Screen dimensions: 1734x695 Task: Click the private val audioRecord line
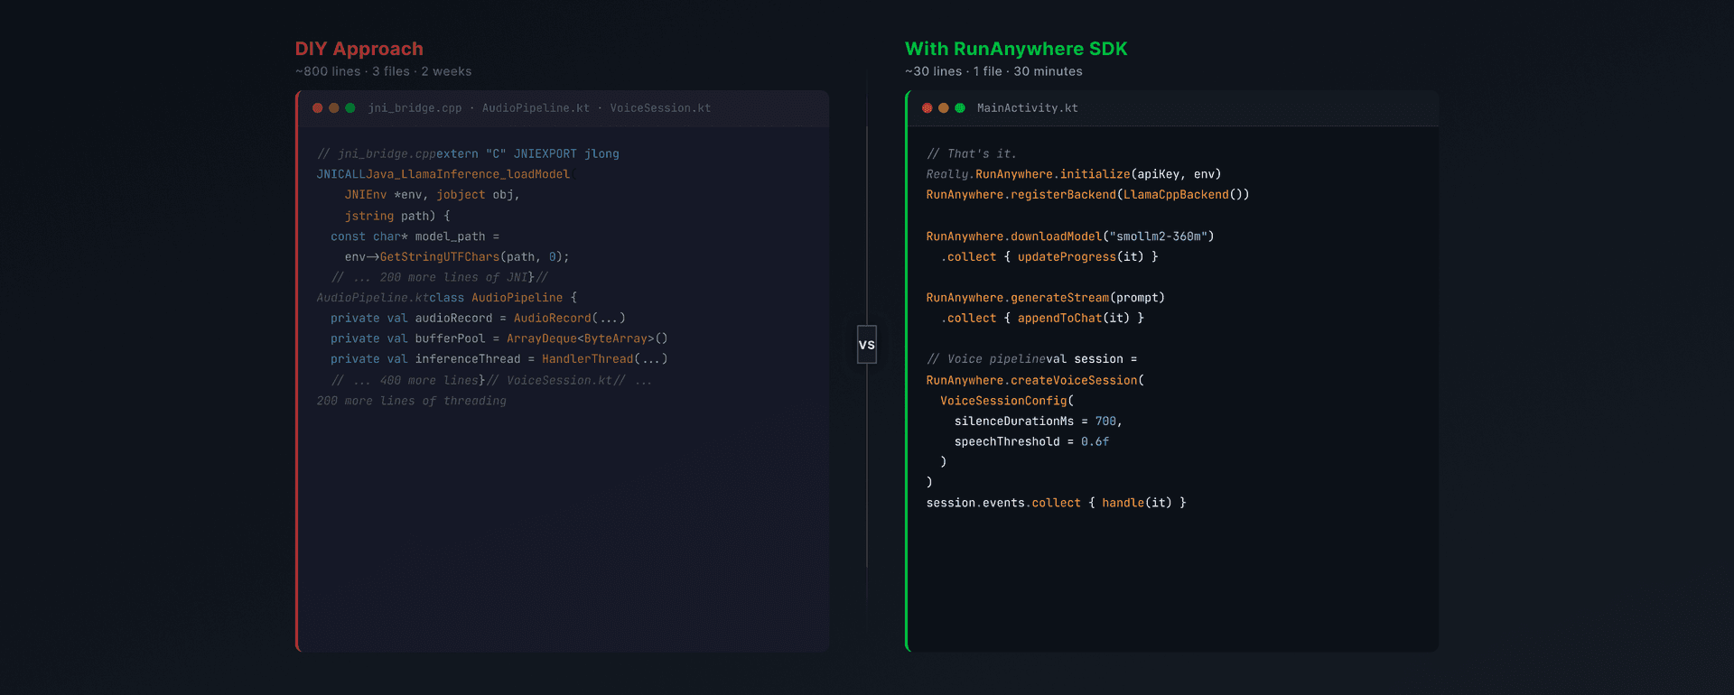pyautogui.click(x=478, y=319)
